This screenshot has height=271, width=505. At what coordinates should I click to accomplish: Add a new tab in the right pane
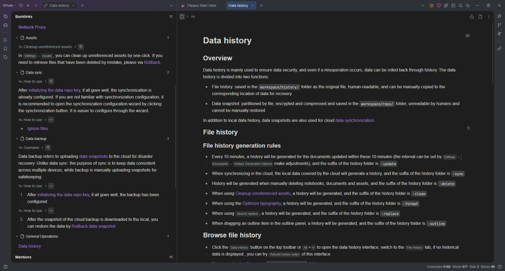point(261,6)
